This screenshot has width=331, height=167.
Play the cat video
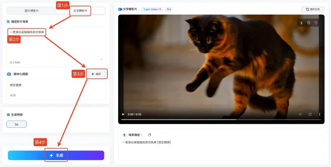click(123, 114)
